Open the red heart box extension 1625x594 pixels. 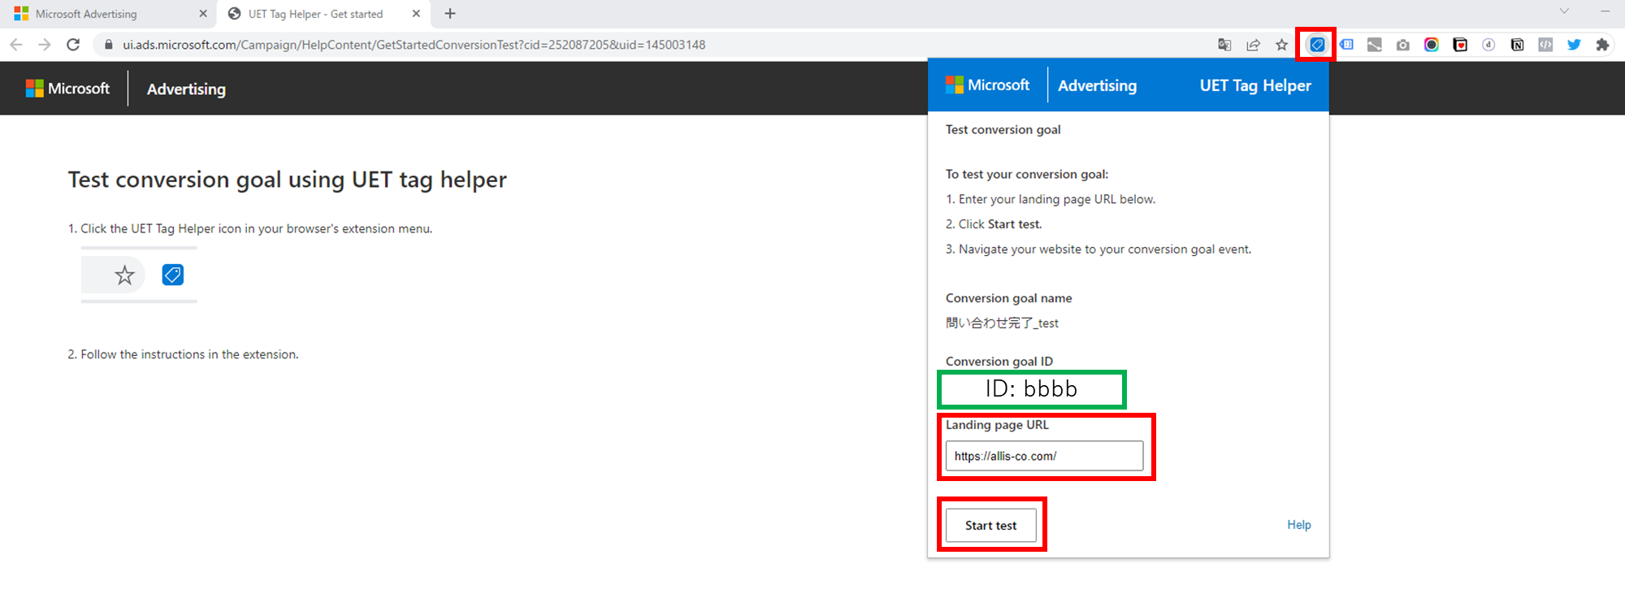tap(1460, 45)
